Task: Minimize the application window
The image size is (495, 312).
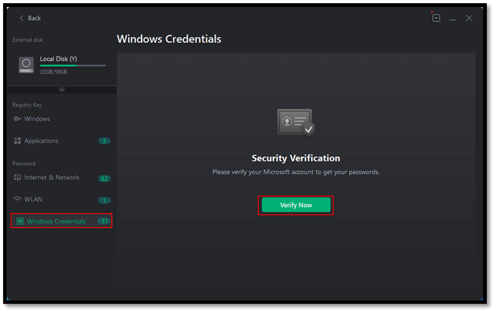Action: coord(452,18)
